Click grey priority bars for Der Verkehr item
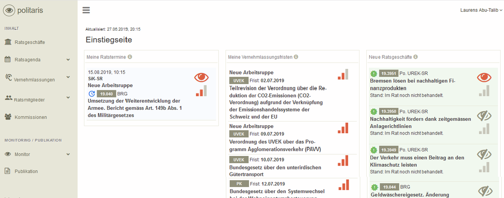The image size is (504, 198). click(484, 167)
